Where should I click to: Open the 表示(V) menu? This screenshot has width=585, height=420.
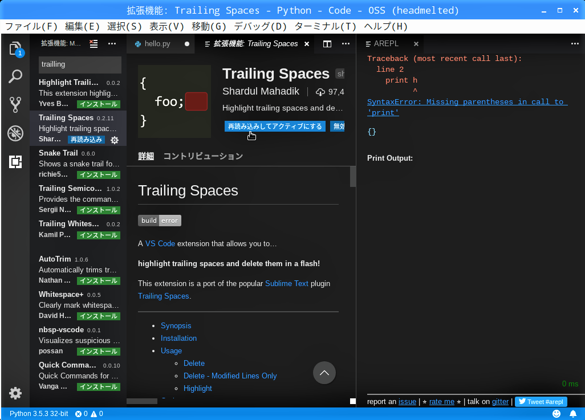pyautogui.click(x=166, y=26)
